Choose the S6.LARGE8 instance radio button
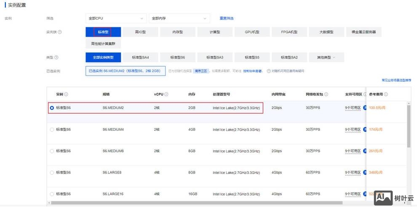The height and width of the screenshot is (210, 417). (52, 172)
